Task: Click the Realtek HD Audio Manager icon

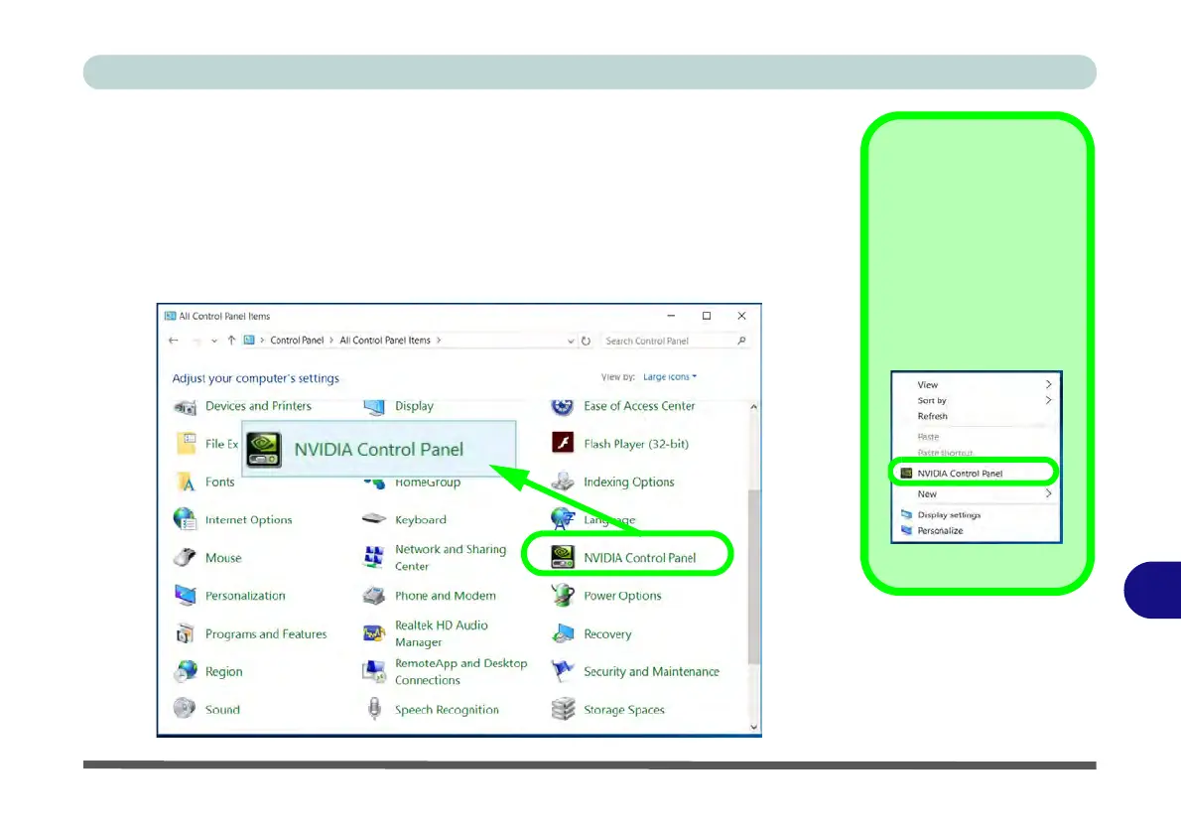Action: (374, 633)
